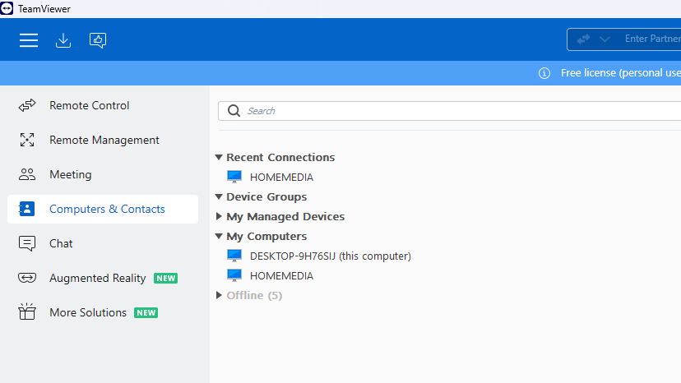Click the download/update arrow icon
The width and height of the screenshot is (681, 383).
point(63,40)
